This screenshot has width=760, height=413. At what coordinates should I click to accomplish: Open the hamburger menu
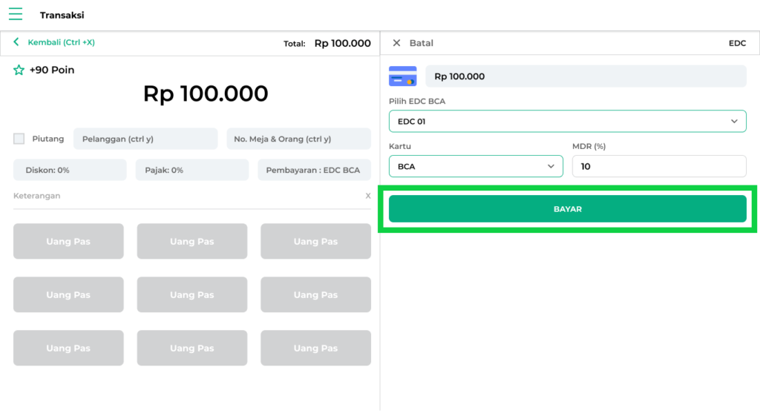16,14
